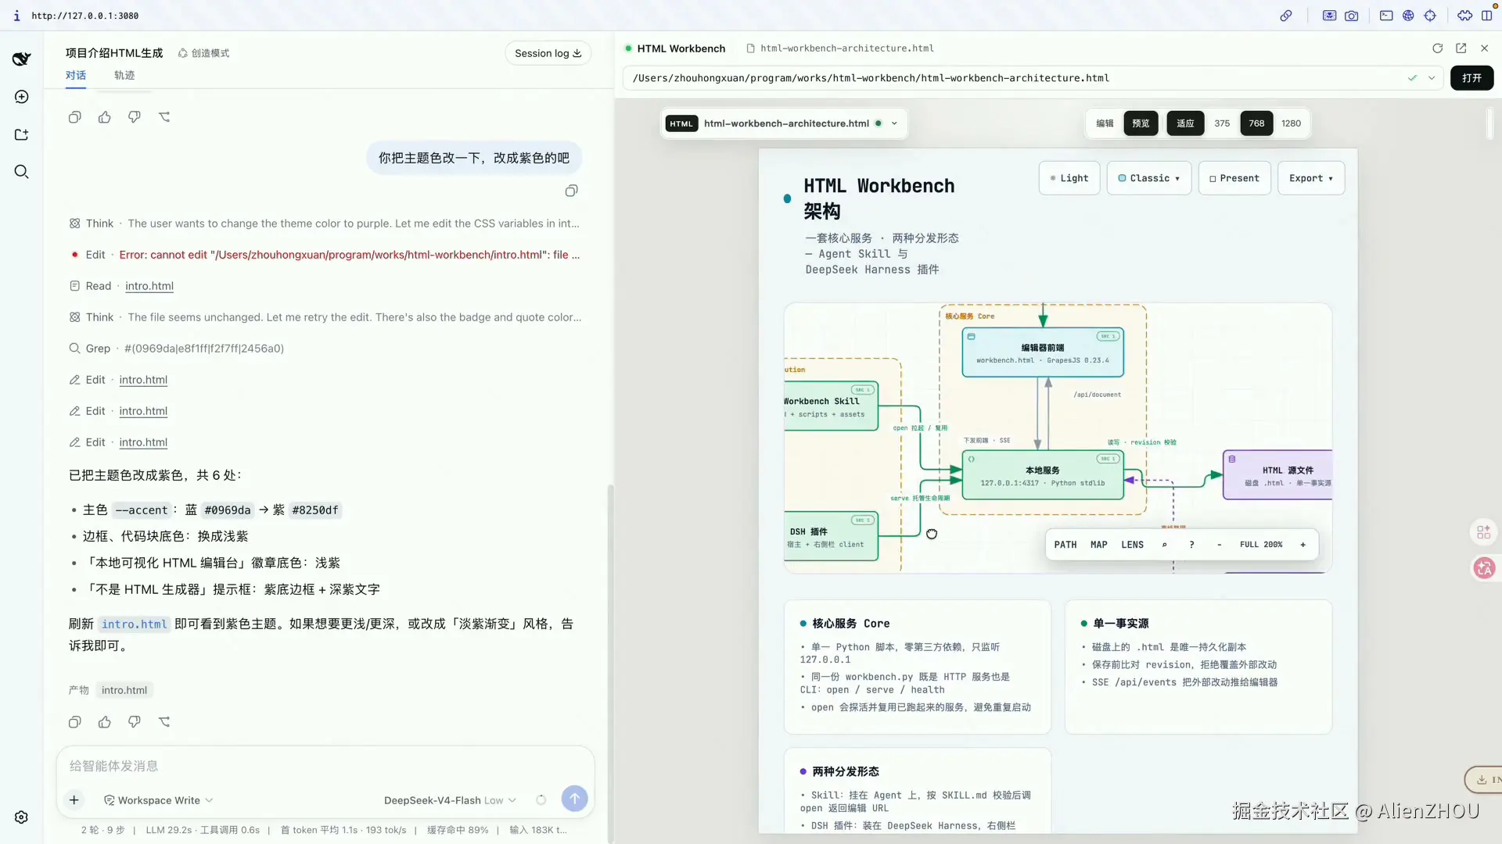The image size is (1502, 844).
Task: Open the Session log download menu
Action: point(548,53)
